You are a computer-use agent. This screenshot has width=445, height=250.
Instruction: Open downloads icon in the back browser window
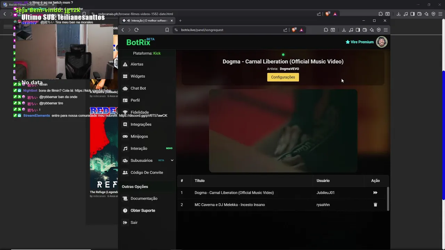pyautogui.click(x=399, y=14)
